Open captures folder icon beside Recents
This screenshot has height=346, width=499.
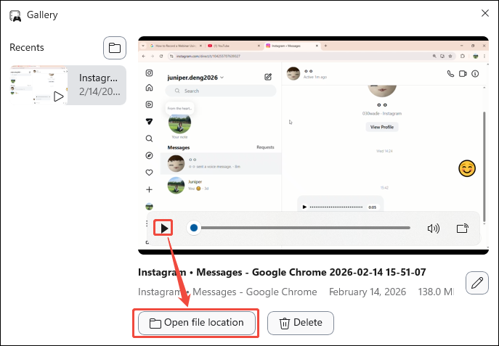coord(115,48)
